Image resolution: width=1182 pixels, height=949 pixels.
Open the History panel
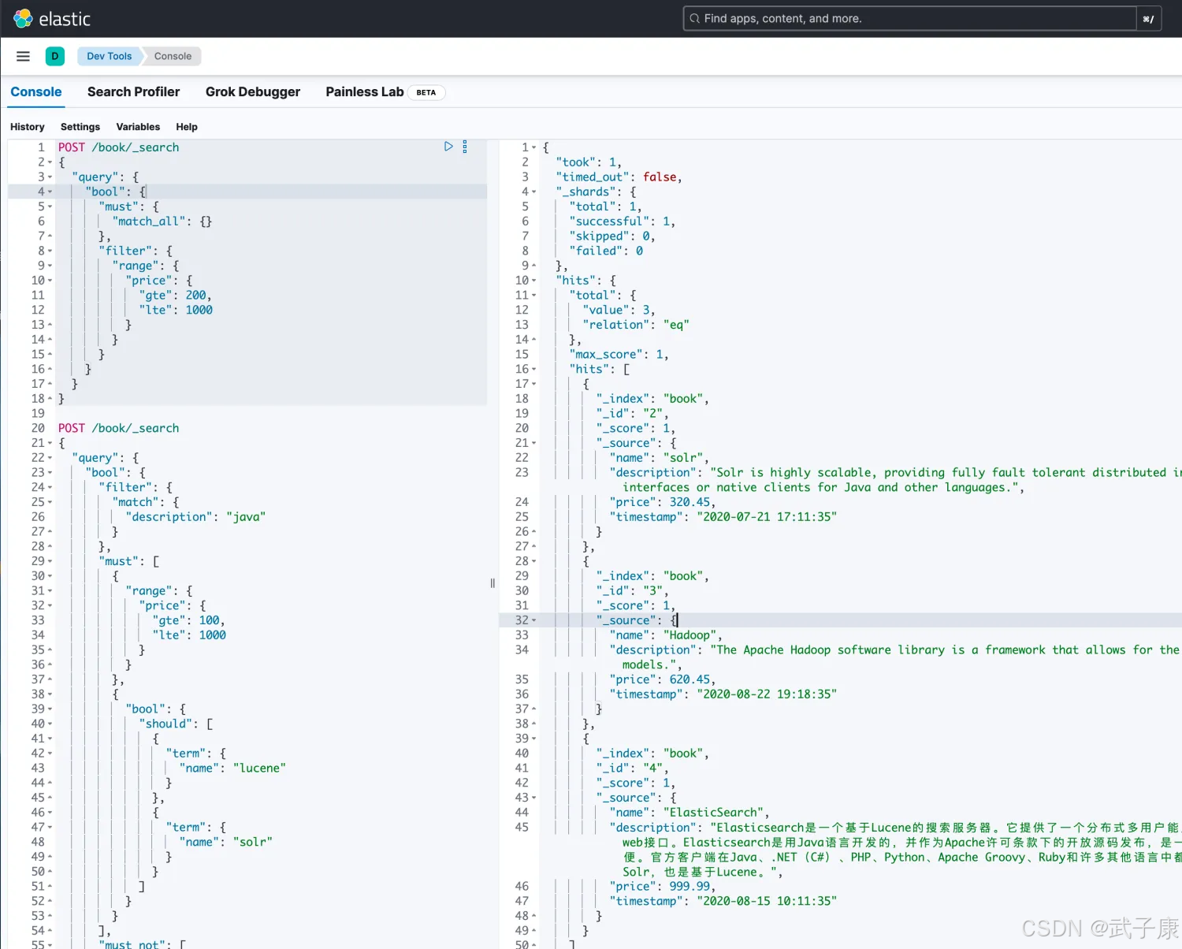28,127
